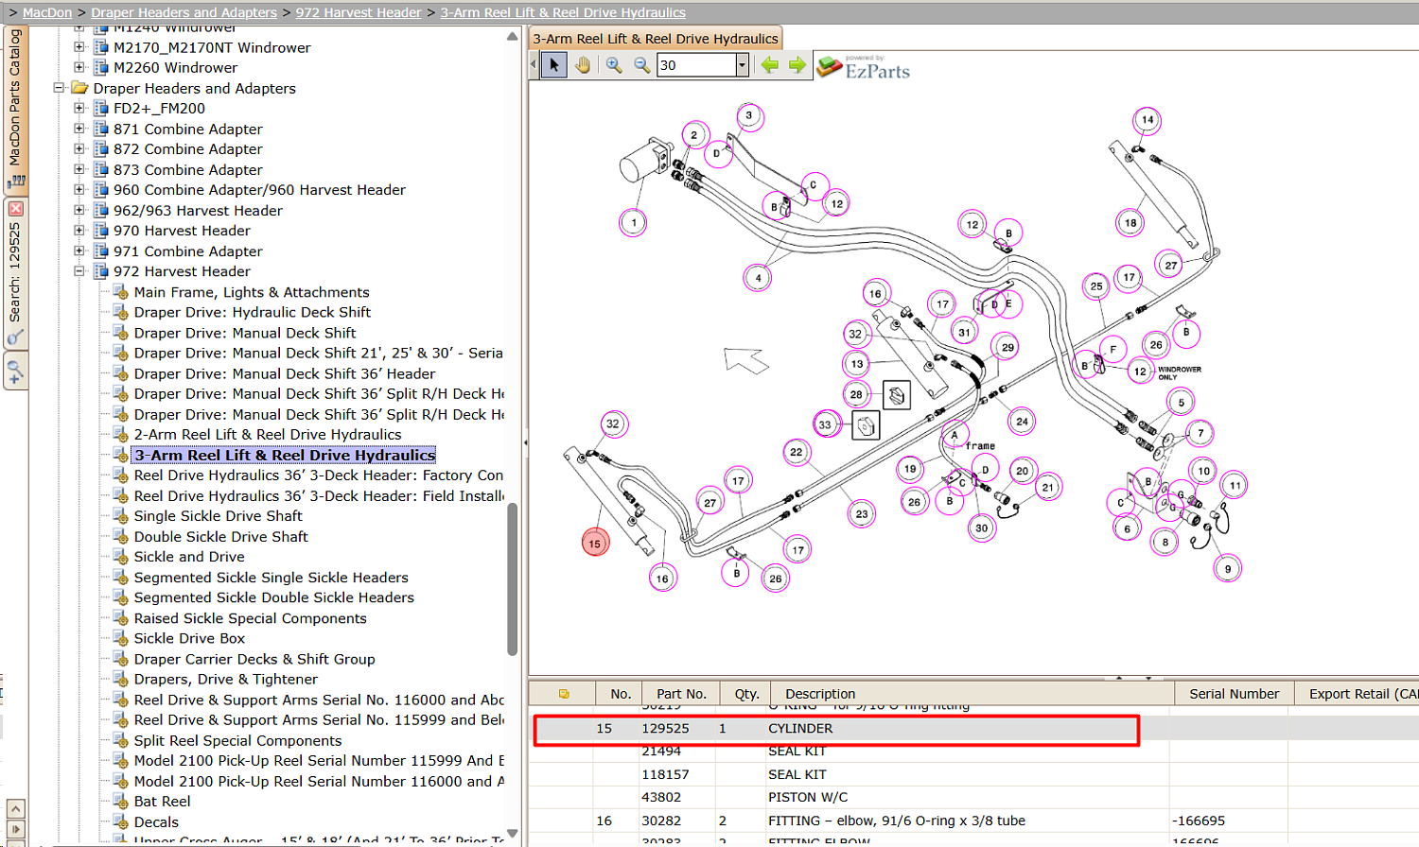The height and width of the screenshot is (847, 1419).
Task: Click callout 25 in the diagram
Action: point(1096,286)
